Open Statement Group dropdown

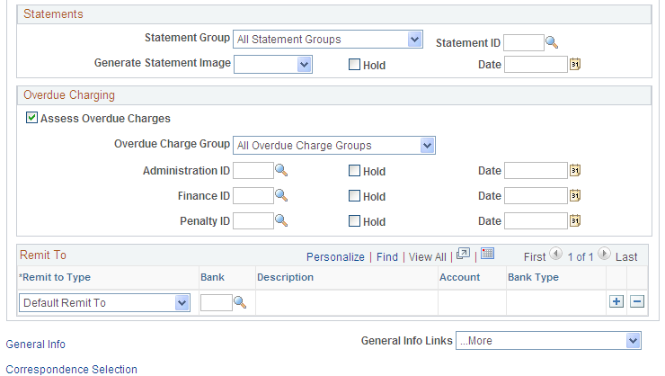click(328, 40)
